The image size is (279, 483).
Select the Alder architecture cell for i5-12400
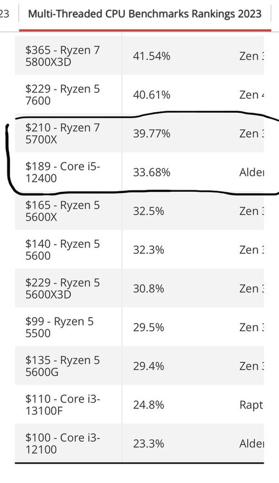pyautogui.click(x=251, y=172)
